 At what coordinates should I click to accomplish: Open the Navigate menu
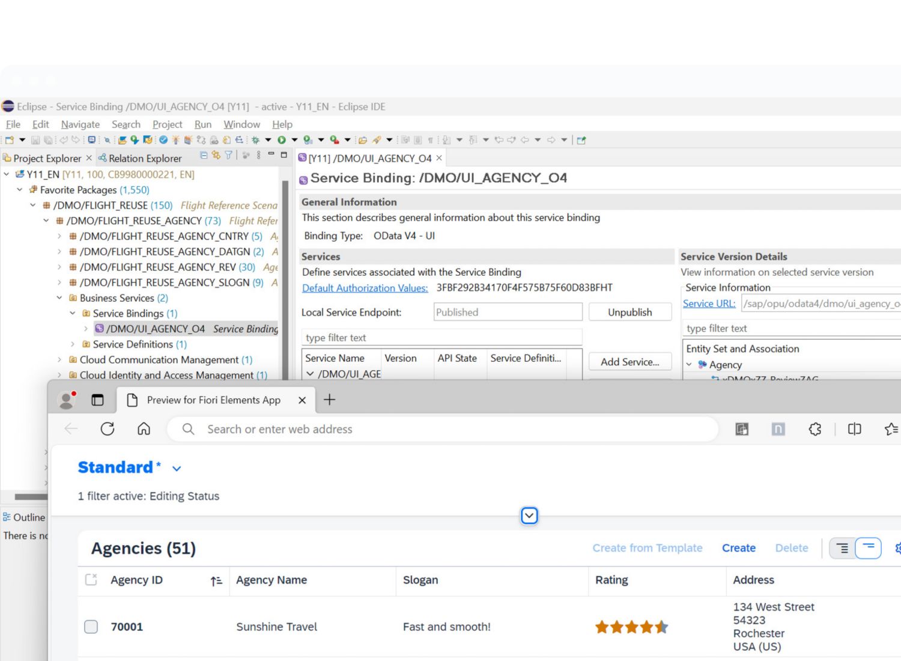80,124
